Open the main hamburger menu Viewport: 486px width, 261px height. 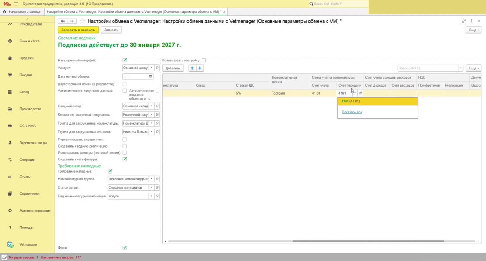pos(16,4)
